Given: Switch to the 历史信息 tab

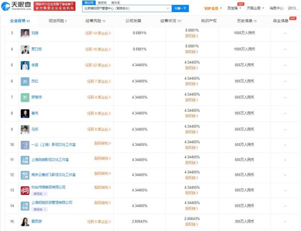Looking at the screenshot, I should 247,21.
